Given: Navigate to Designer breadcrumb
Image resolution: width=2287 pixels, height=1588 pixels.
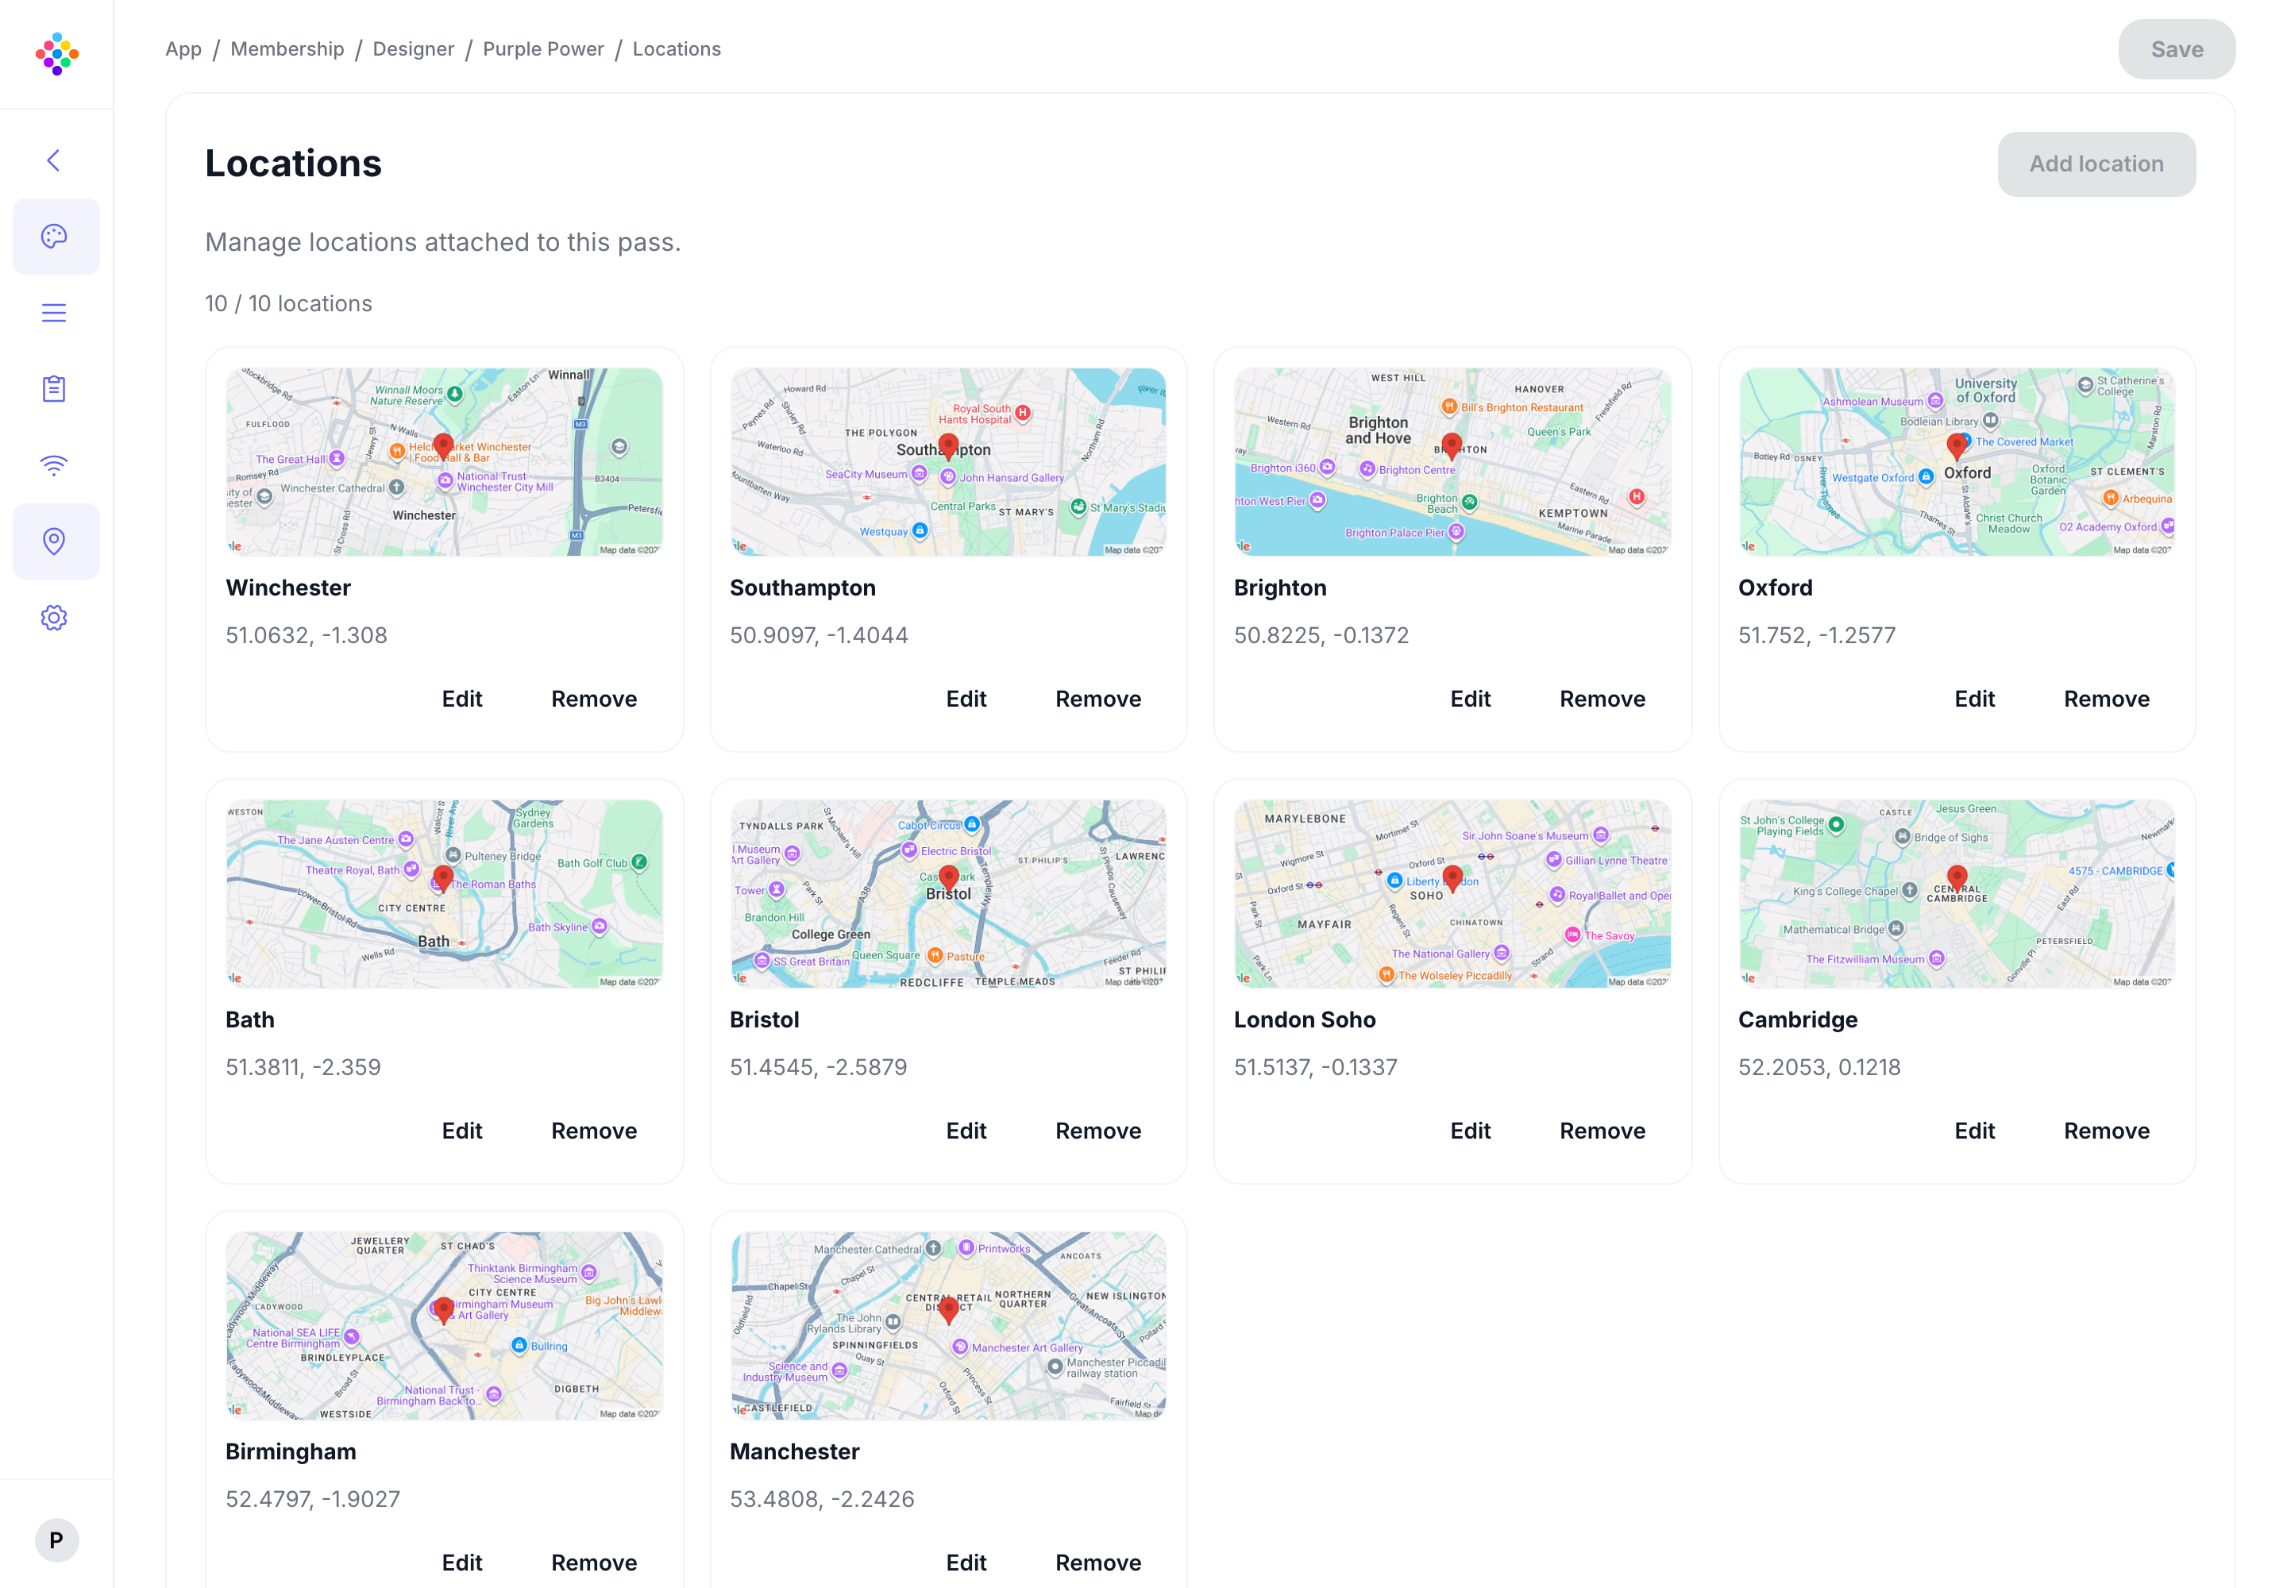Looking at the screenshot, I should tap(413, 48).
